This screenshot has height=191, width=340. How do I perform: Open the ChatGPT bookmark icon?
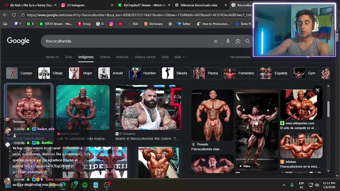[x=170, y=24]
